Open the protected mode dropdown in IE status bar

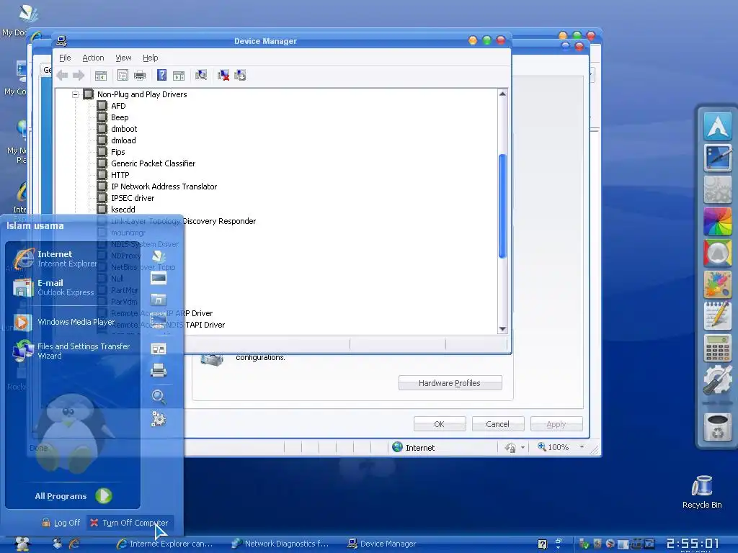[523, 448]
